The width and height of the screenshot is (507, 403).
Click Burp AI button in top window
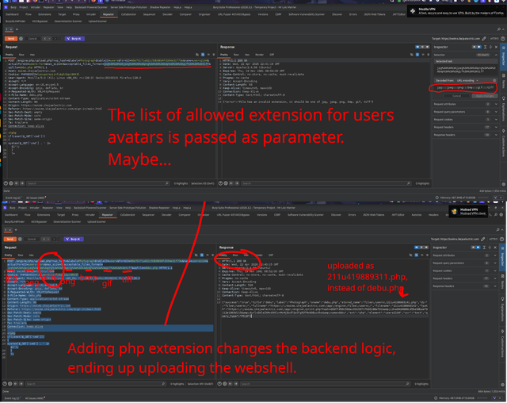point(74,39)
